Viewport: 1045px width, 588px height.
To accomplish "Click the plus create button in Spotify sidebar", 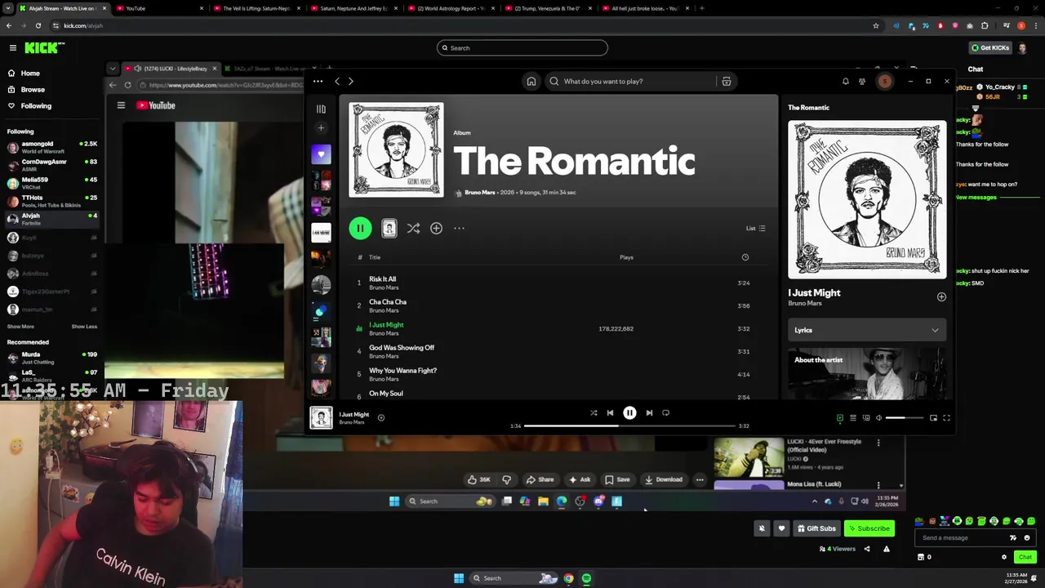I will tap(321, 127).
